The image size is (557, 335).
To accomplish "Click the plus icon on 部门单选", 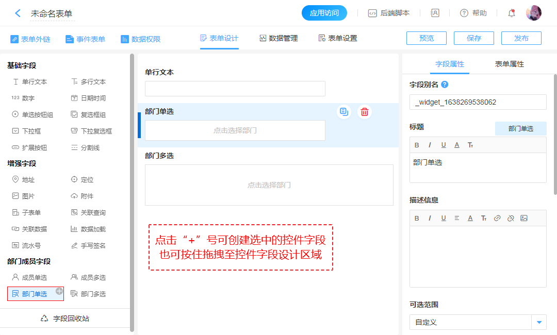I will tap(59, 291).
